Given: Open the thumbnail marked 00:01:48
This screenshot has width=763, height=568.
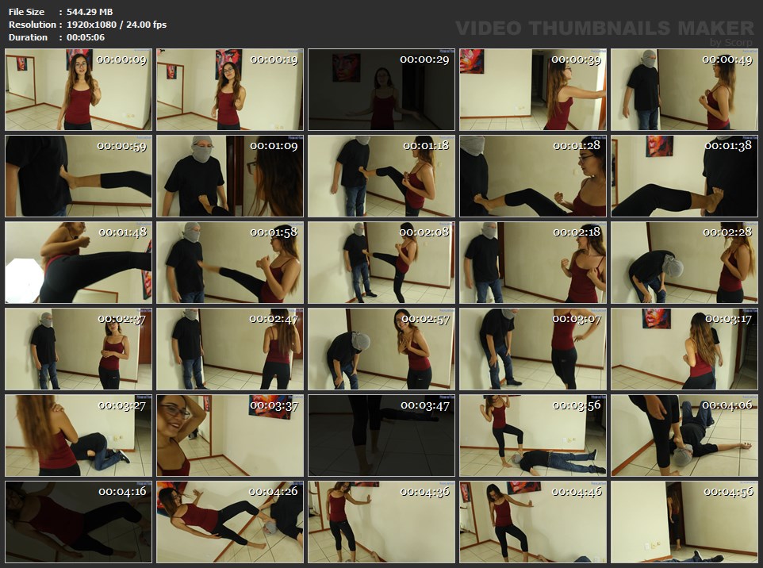Looking at the screenshot, I should (x=79, y=263).
